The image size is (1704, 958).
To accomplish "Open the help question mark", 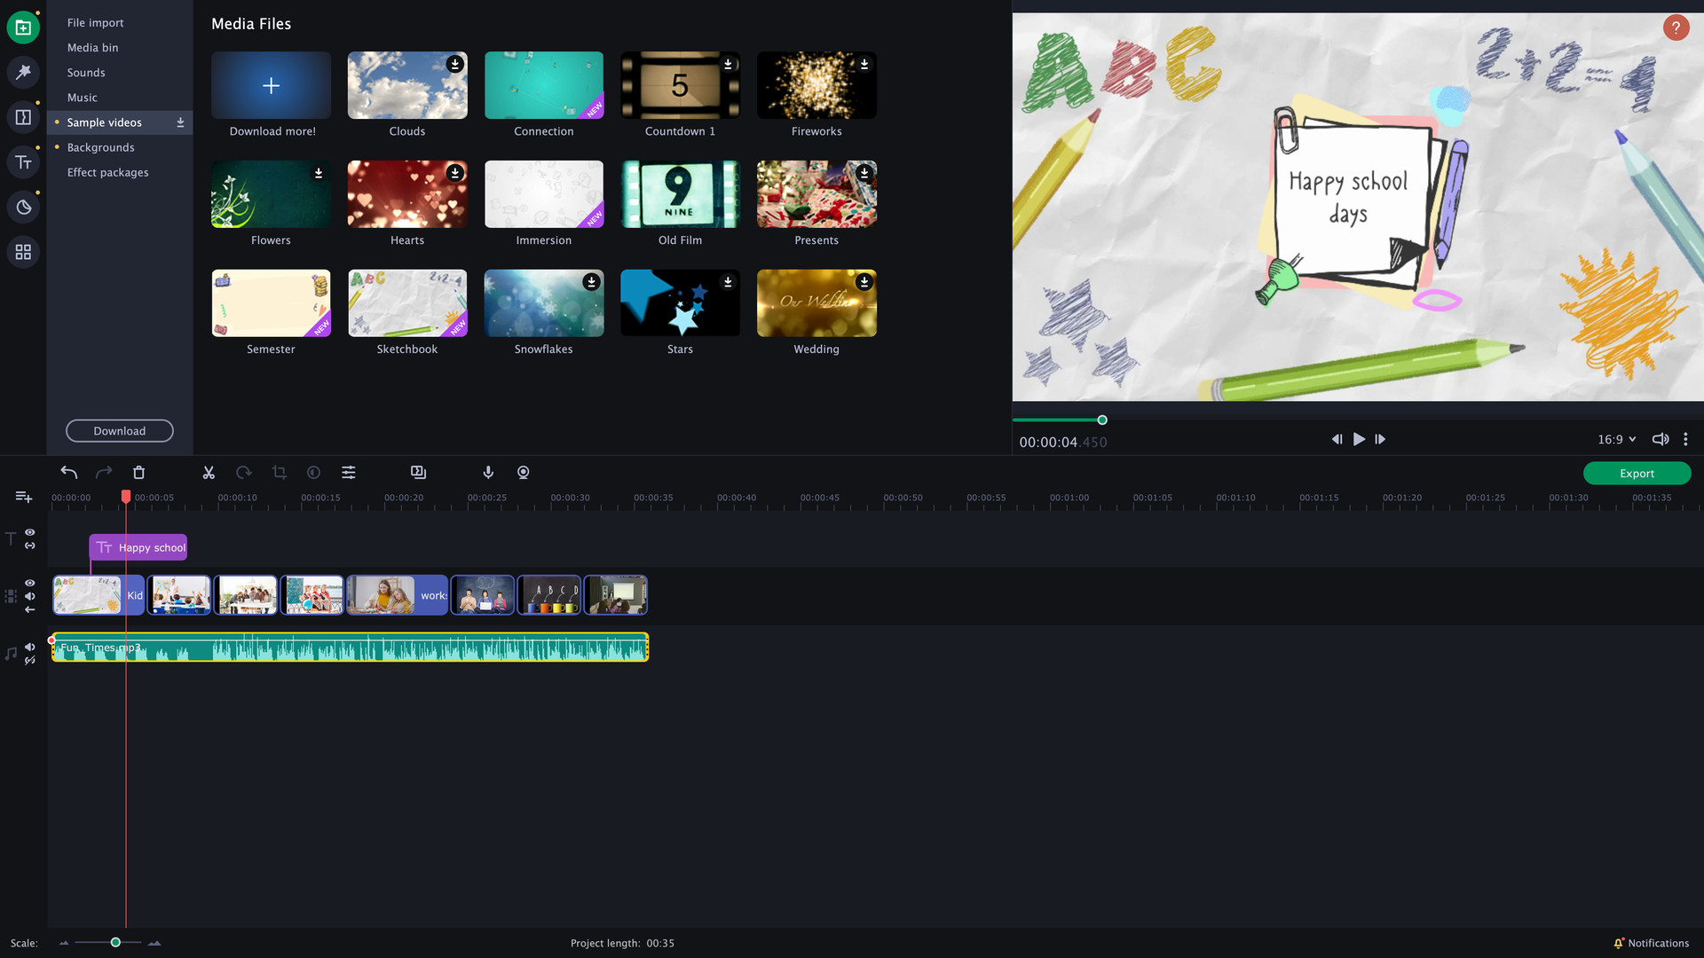I will (x=1675, y=28).
